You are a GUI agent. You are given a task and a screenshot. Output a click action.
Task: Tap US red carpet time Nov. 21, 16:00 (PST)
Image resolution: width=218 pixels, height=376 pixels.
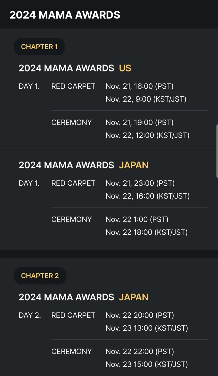(139, 86)
